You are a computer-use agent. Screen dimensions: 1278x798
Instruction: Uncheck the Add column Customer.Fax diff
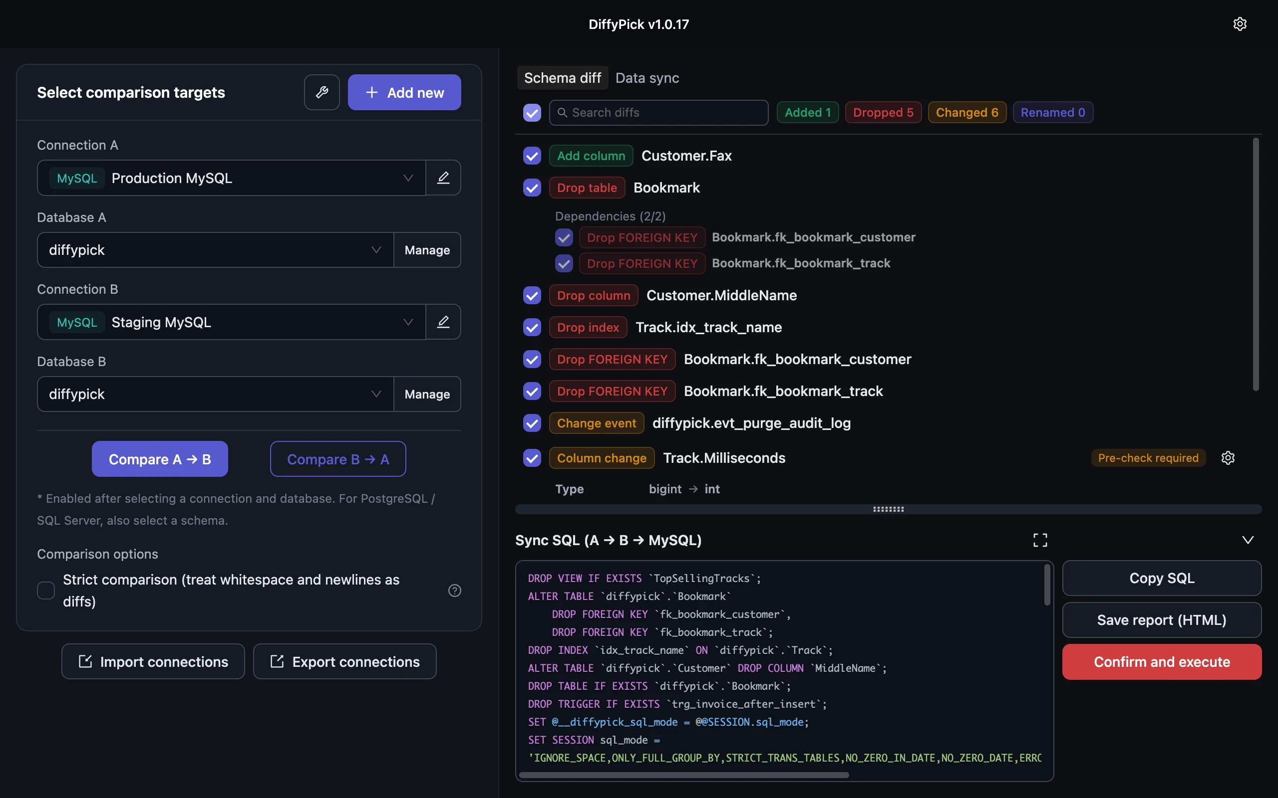532,156
